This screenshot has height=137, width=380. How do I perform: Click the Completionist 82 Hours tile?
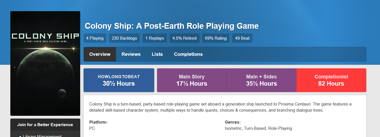[331, 80]
